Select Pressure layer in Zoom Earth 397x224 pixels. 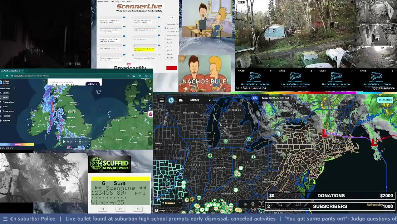6,120
